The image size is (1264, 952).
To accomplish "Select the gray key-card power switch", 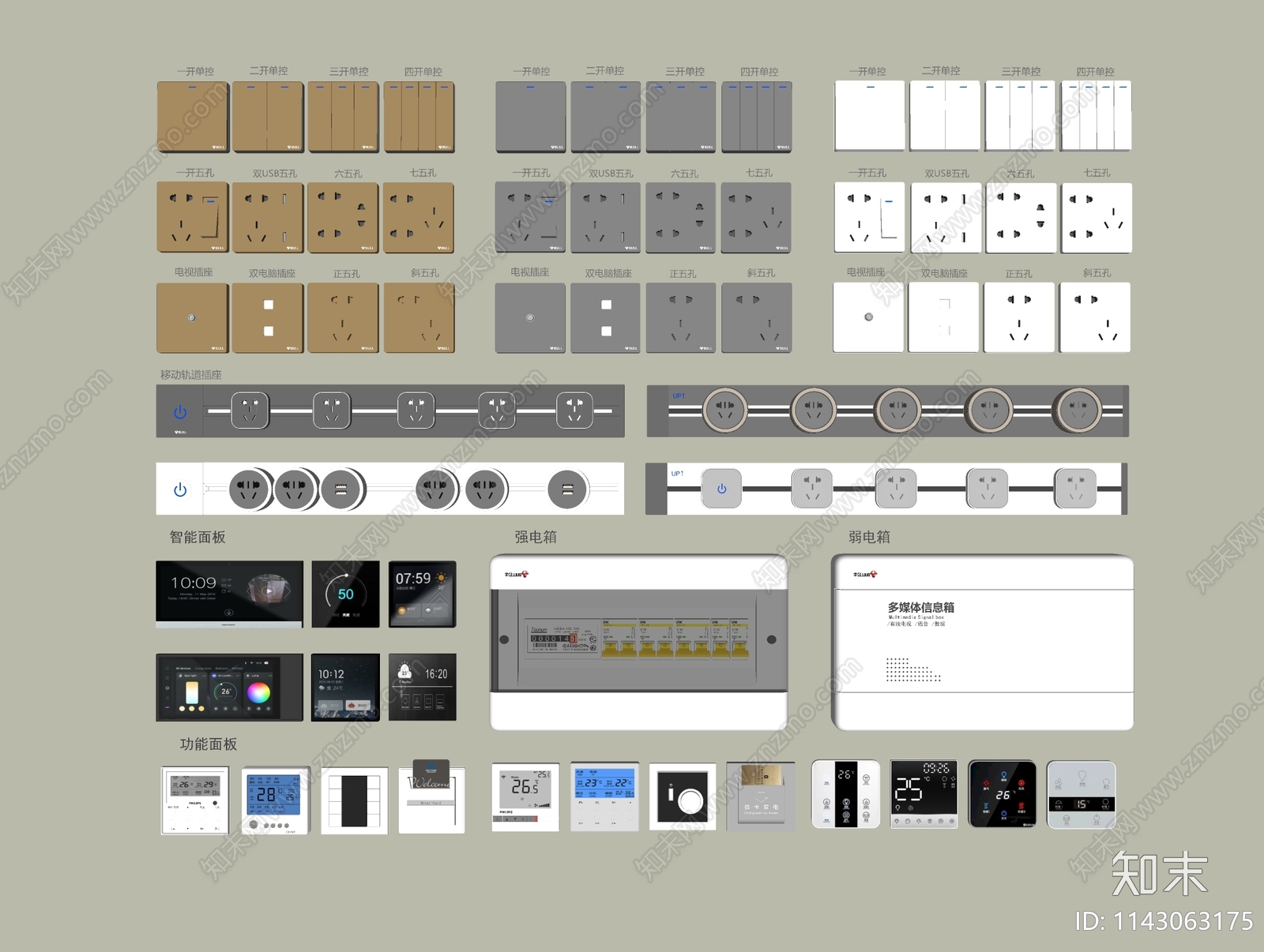I will click(761, 796).
